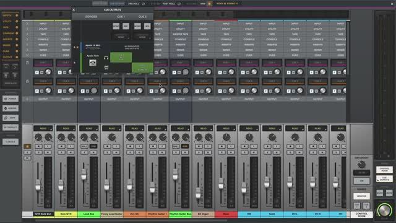This screenshot has height=223, width=396.
Task: Click the Cue 2 send knob on first channel
Action: pyautogui.click(x=48, y=90)
